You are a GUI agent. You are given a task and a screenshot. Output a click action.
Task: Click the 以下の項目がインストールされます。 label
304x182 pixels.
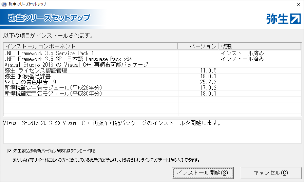click(x=48, y=36)
